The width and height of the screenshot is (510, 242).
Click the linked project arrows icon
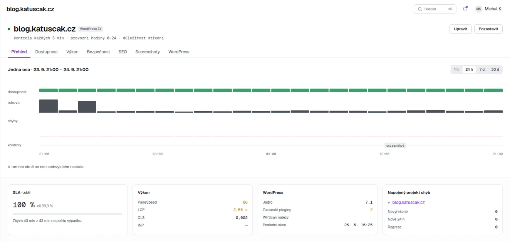(389, 202)
